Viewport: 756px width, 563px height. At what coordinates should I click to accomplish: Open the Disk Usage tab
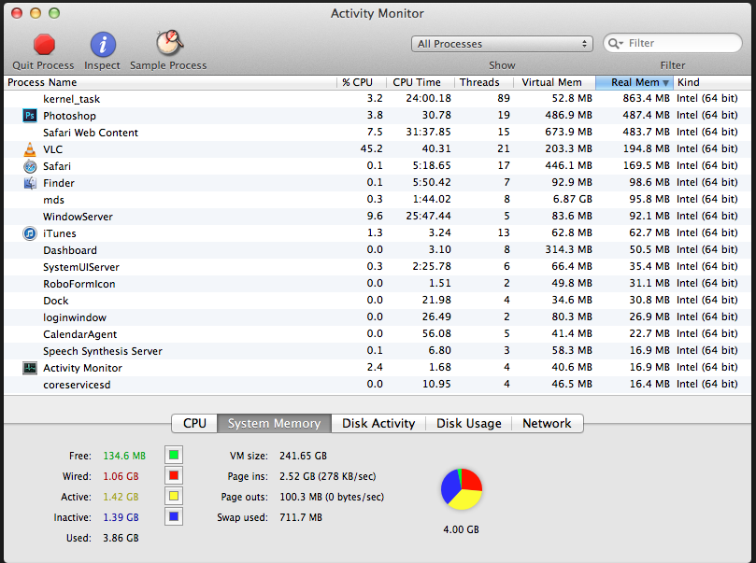[x=468, y=423]
